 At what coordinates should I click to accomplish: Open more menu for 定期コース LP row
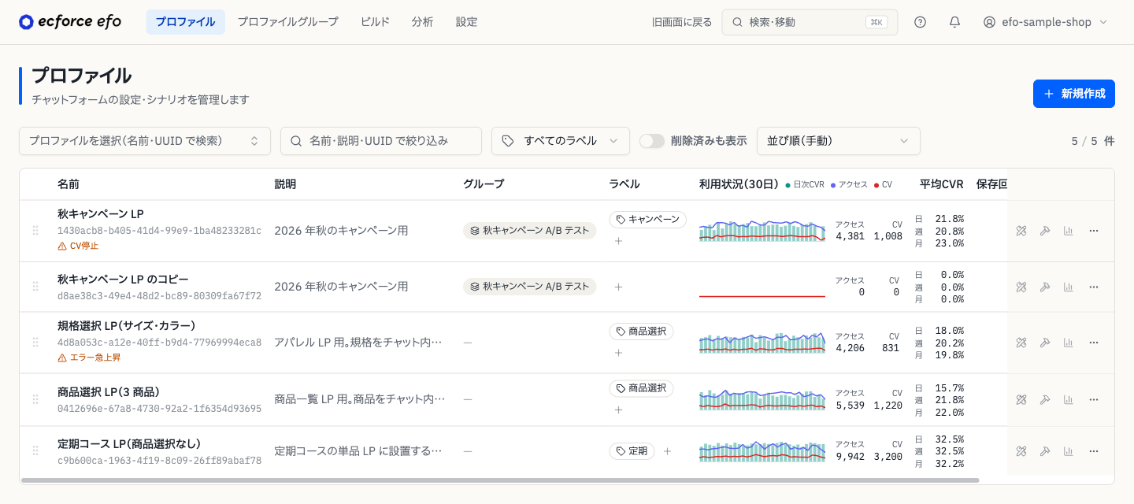click(x=1094, y=451)
